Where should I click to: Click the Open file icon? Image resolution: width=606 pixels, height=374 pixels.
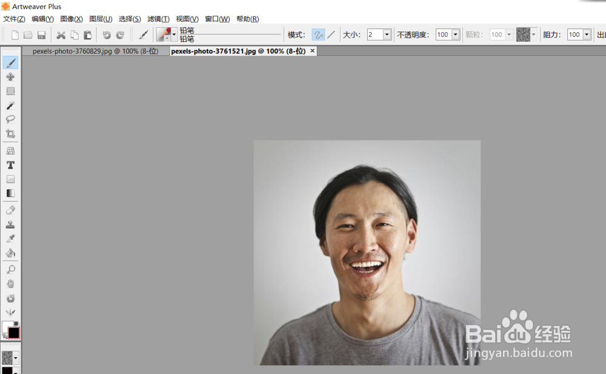28,35
